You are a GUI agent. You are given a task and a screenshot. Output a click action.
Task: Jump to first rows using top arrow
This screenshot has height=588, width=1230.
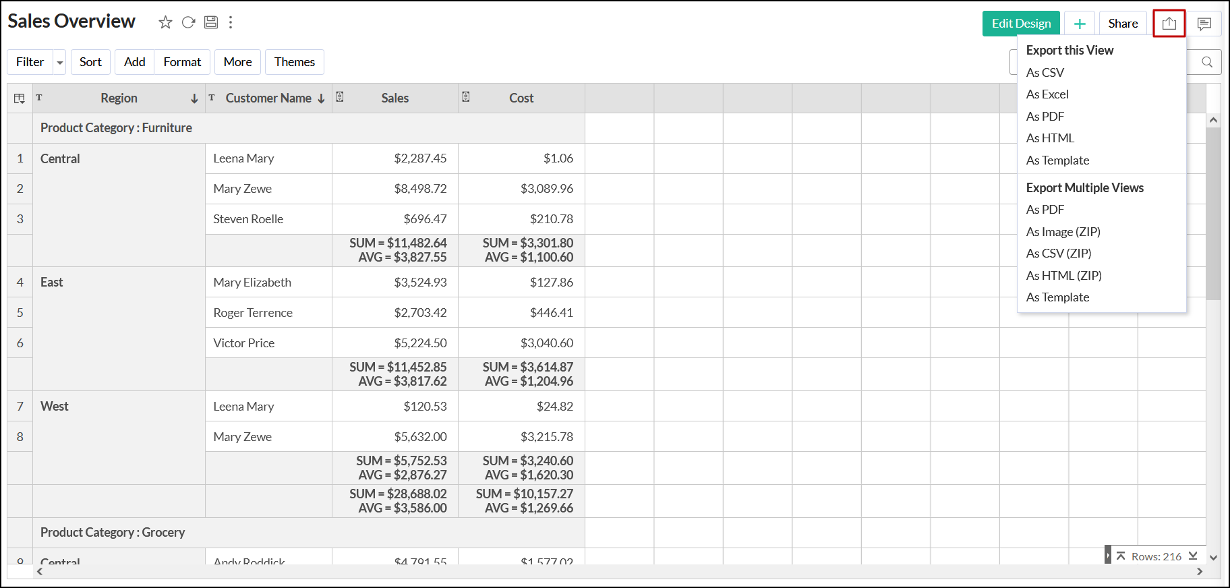pyautogui.click(x=1121, y=556)
